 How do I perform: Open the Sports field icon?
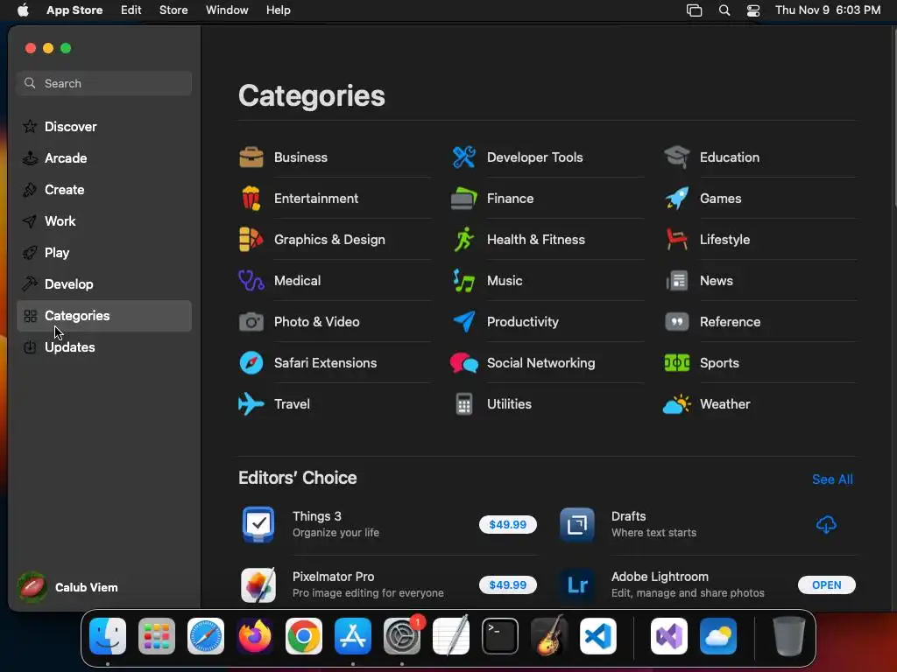[x=677, y=363]
